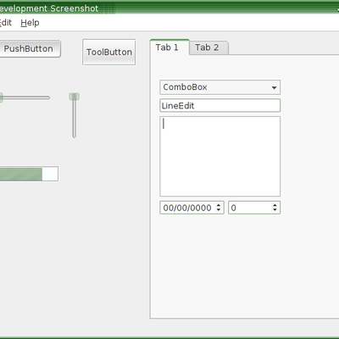Screen dimensions: 339x339
Task: Click the numeric spin box showing 0
Action: coord(254,208)
